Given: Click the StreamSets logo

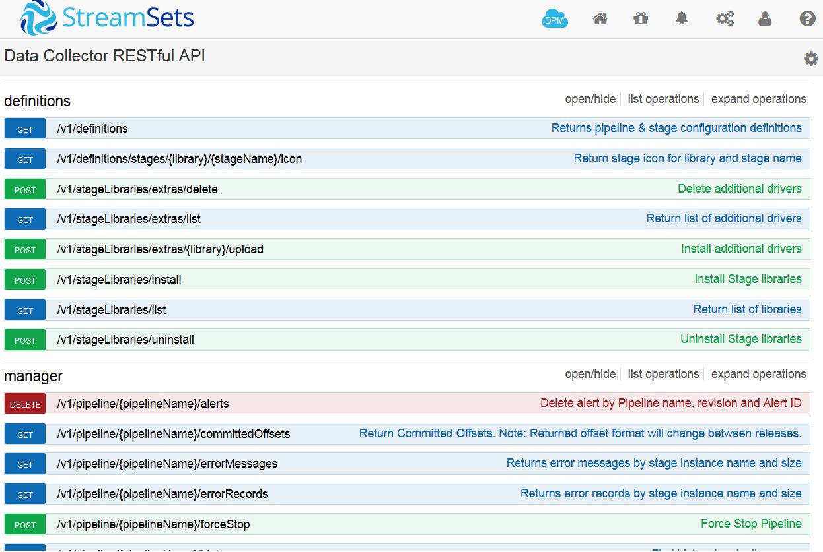Looking at the screenshot, I should point(107,18).
